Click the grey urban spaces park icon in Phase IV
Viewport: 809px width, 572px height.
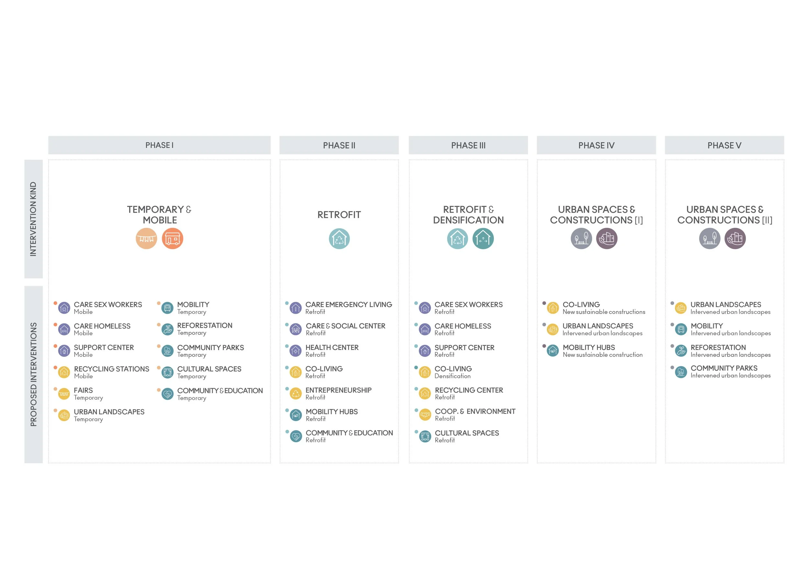click(x=581, y=238)
